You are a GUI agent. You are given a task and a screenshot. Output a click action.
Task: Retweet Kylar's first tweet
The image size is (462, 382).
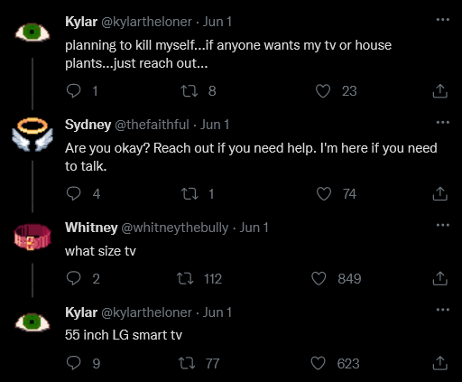(189, 91)
